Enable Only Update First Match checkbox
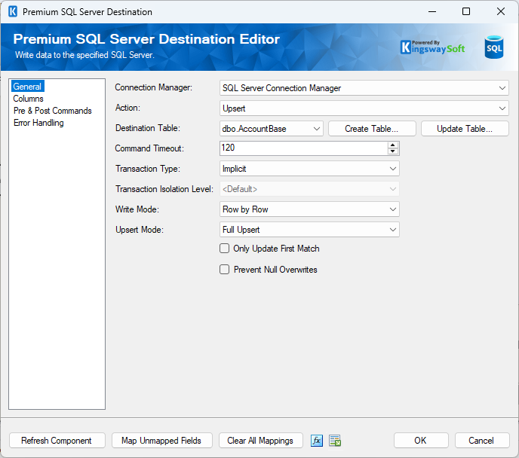The image size is (519, 458). pyautogui.click(x=224, y=249)
